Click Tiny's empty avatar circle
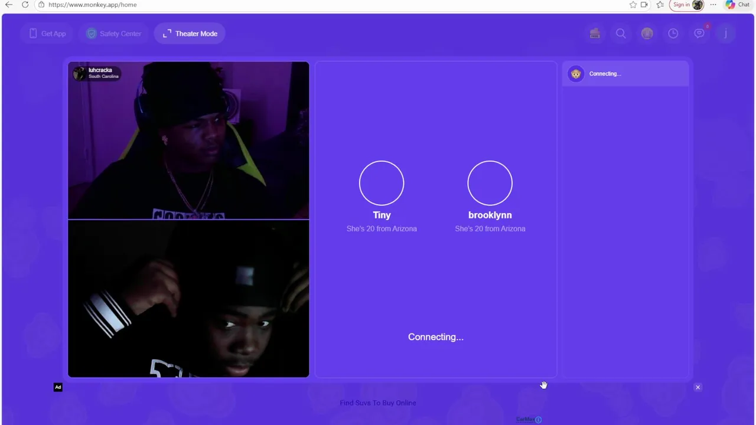The width and height of the screenshot is (756, 425). click(382, 183)
